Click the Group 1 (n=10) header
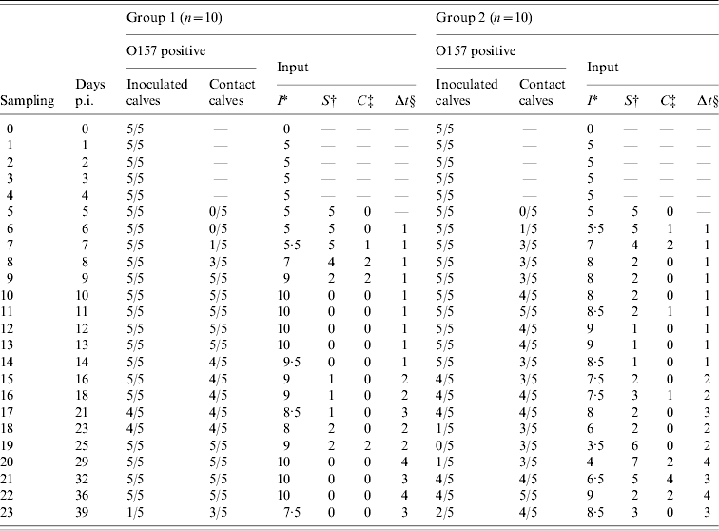The image size is (719, 531). tap(171, 17)
